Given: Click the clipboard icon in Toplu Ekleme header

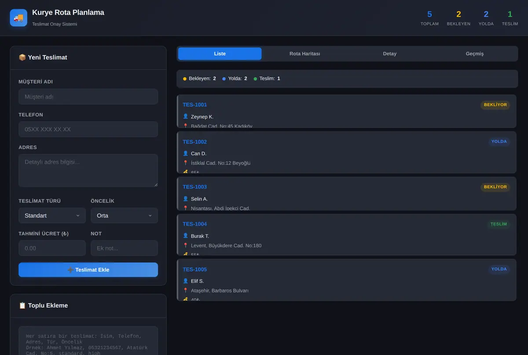Looking at the screenshot, I should [22, 305].
